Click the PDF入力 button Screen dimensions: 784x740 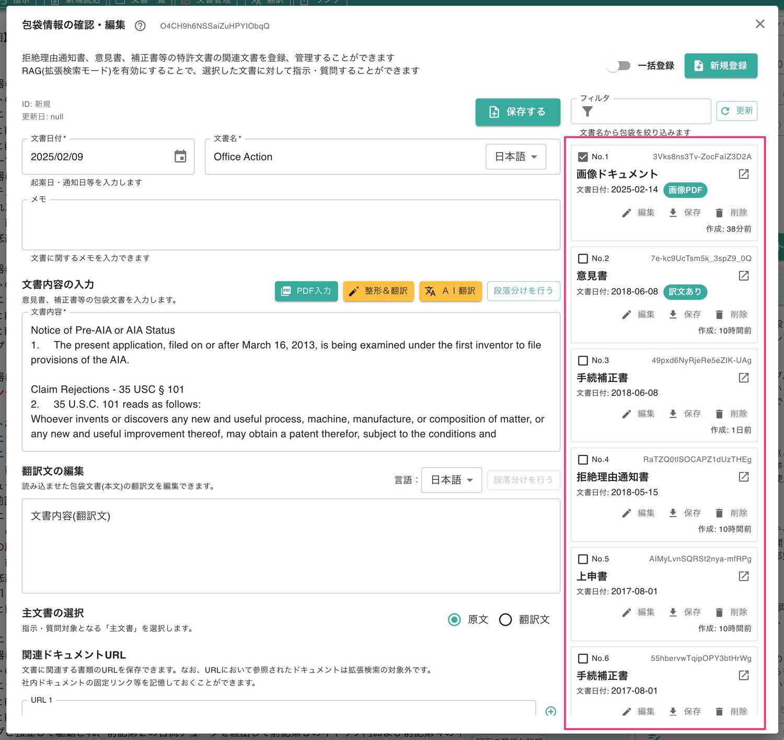[306, 291]
